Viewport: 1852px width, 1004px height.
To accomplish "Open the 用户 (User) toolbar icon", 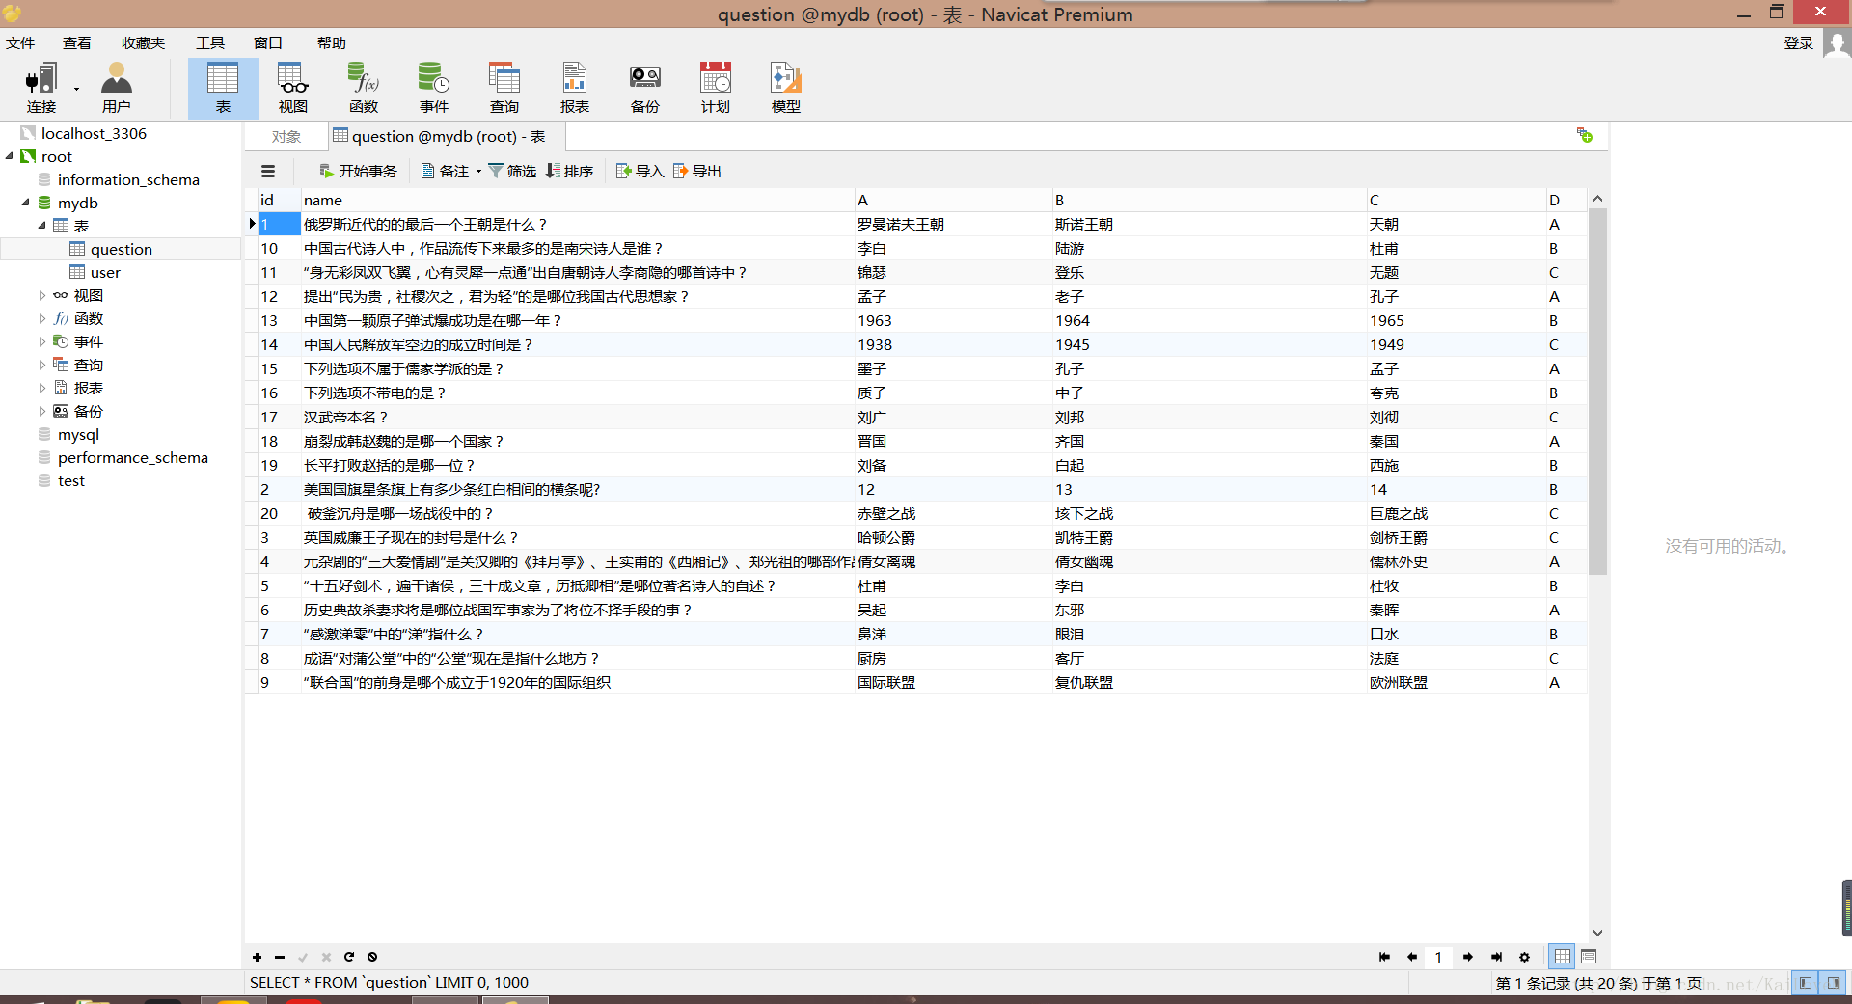I will (x=117, y=88).
